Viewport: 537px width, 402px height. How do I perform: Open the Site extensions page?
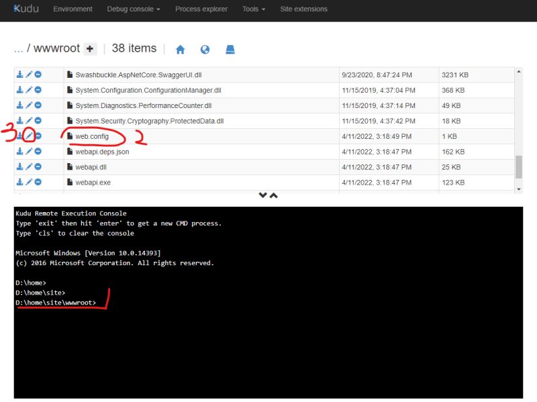tap(305, 9)
